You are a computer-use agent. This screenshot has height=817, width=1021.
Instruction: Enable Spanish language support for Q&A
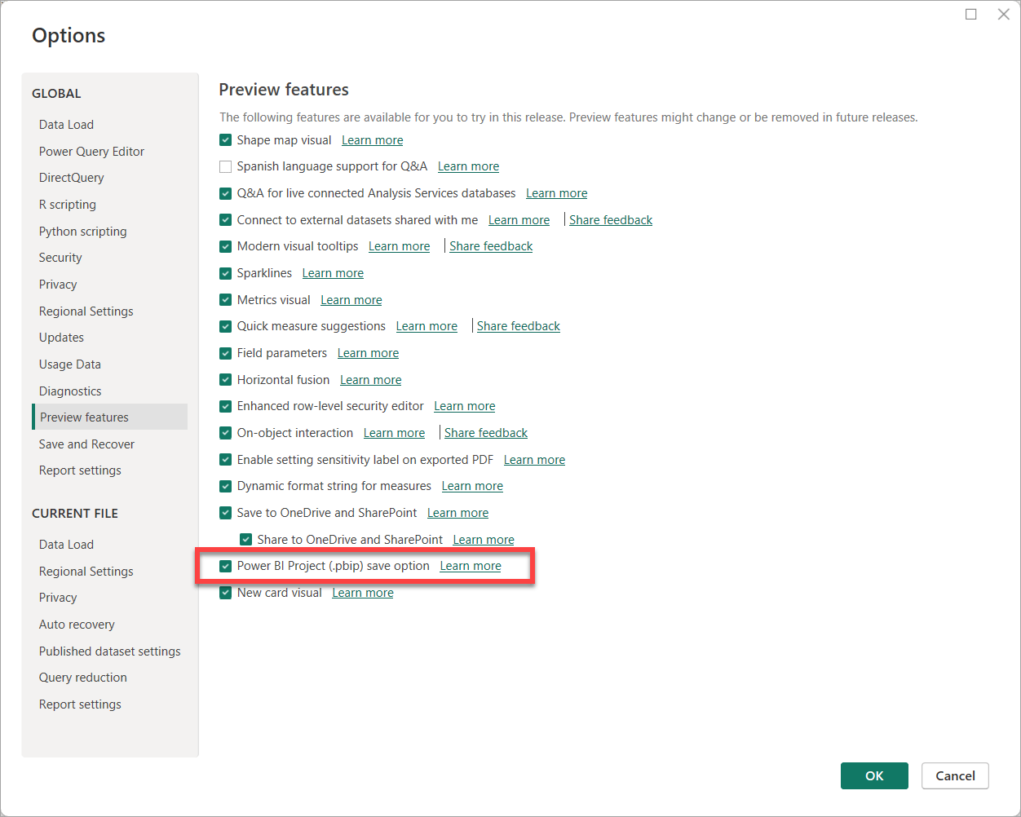point(226,166)
